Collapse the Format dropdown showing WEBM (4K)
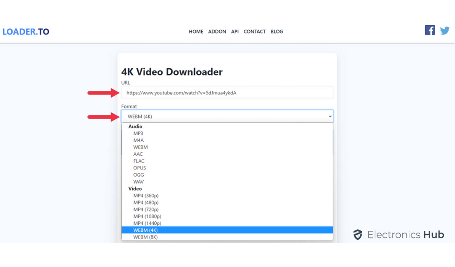Viewport: 455px width, 267px height. point(227,116)
